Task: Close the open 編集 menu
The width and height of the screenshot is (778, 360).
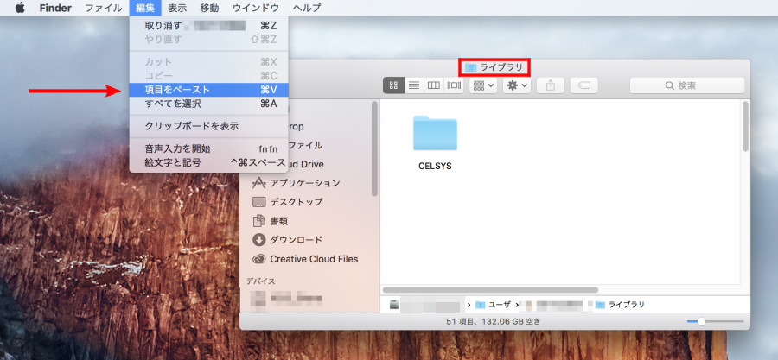Action: (x=145, y=8)
